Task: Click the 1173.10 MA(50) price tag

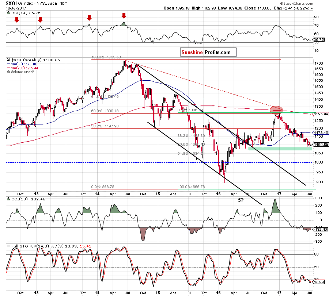Action: point(321,132)
